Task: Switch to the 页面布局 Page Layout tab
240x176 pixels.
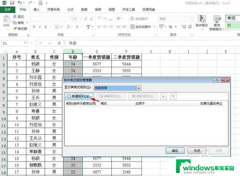Action: 53,10
